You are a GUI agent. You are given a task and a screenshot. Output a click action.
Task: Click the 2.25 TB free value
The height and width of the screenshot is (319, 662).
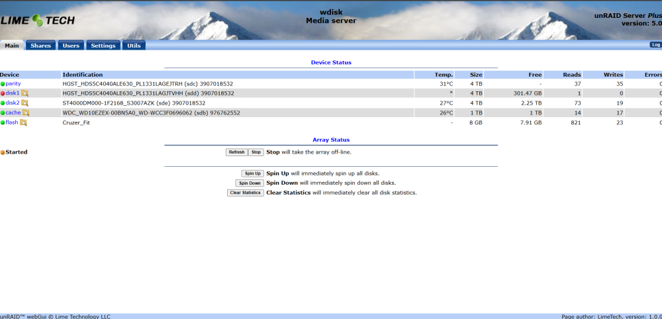532,103
